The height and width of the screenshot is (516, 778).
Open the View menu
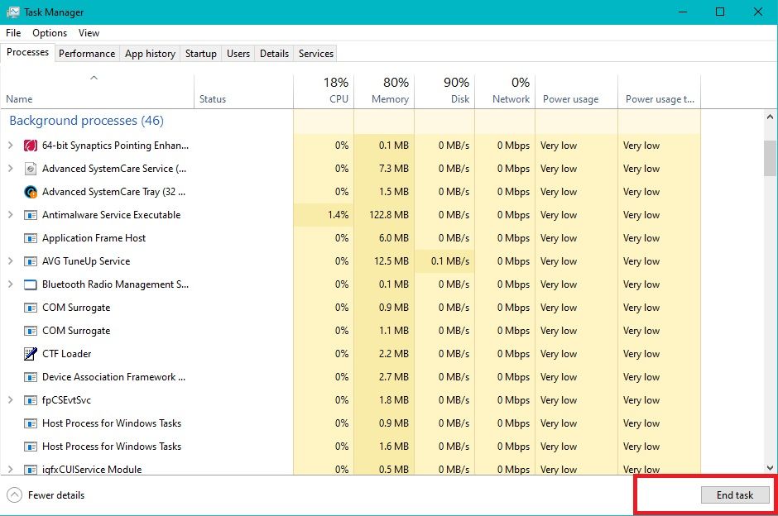click(x=89, y=33)
